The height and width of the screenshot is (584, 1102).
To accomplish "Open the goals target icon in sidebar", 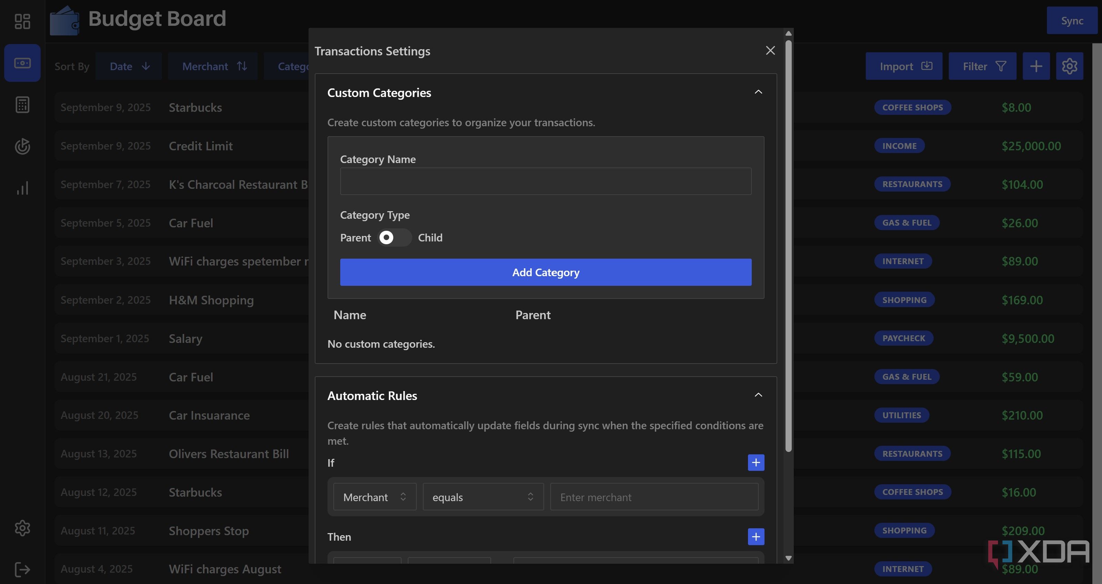I will pos(22,146).
